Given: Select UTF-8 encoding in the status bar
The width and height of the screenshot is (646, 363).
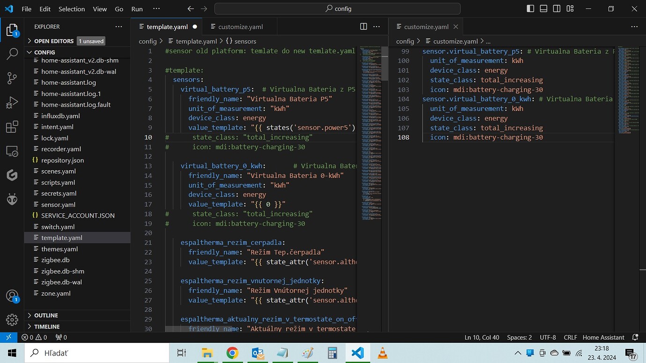Looking at the screenshot, I should [x=548, y=337].
